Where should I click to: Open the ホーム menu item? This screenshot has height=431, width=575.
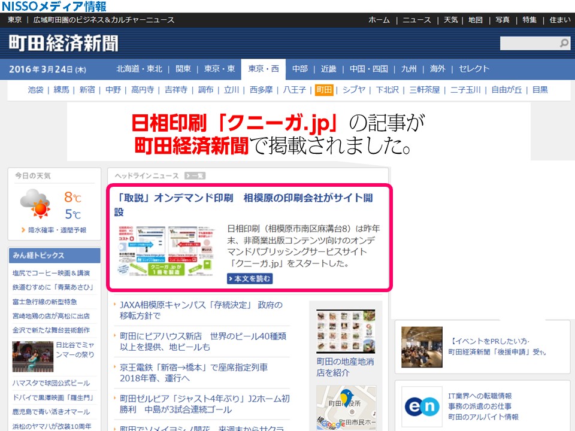[379, 20]
